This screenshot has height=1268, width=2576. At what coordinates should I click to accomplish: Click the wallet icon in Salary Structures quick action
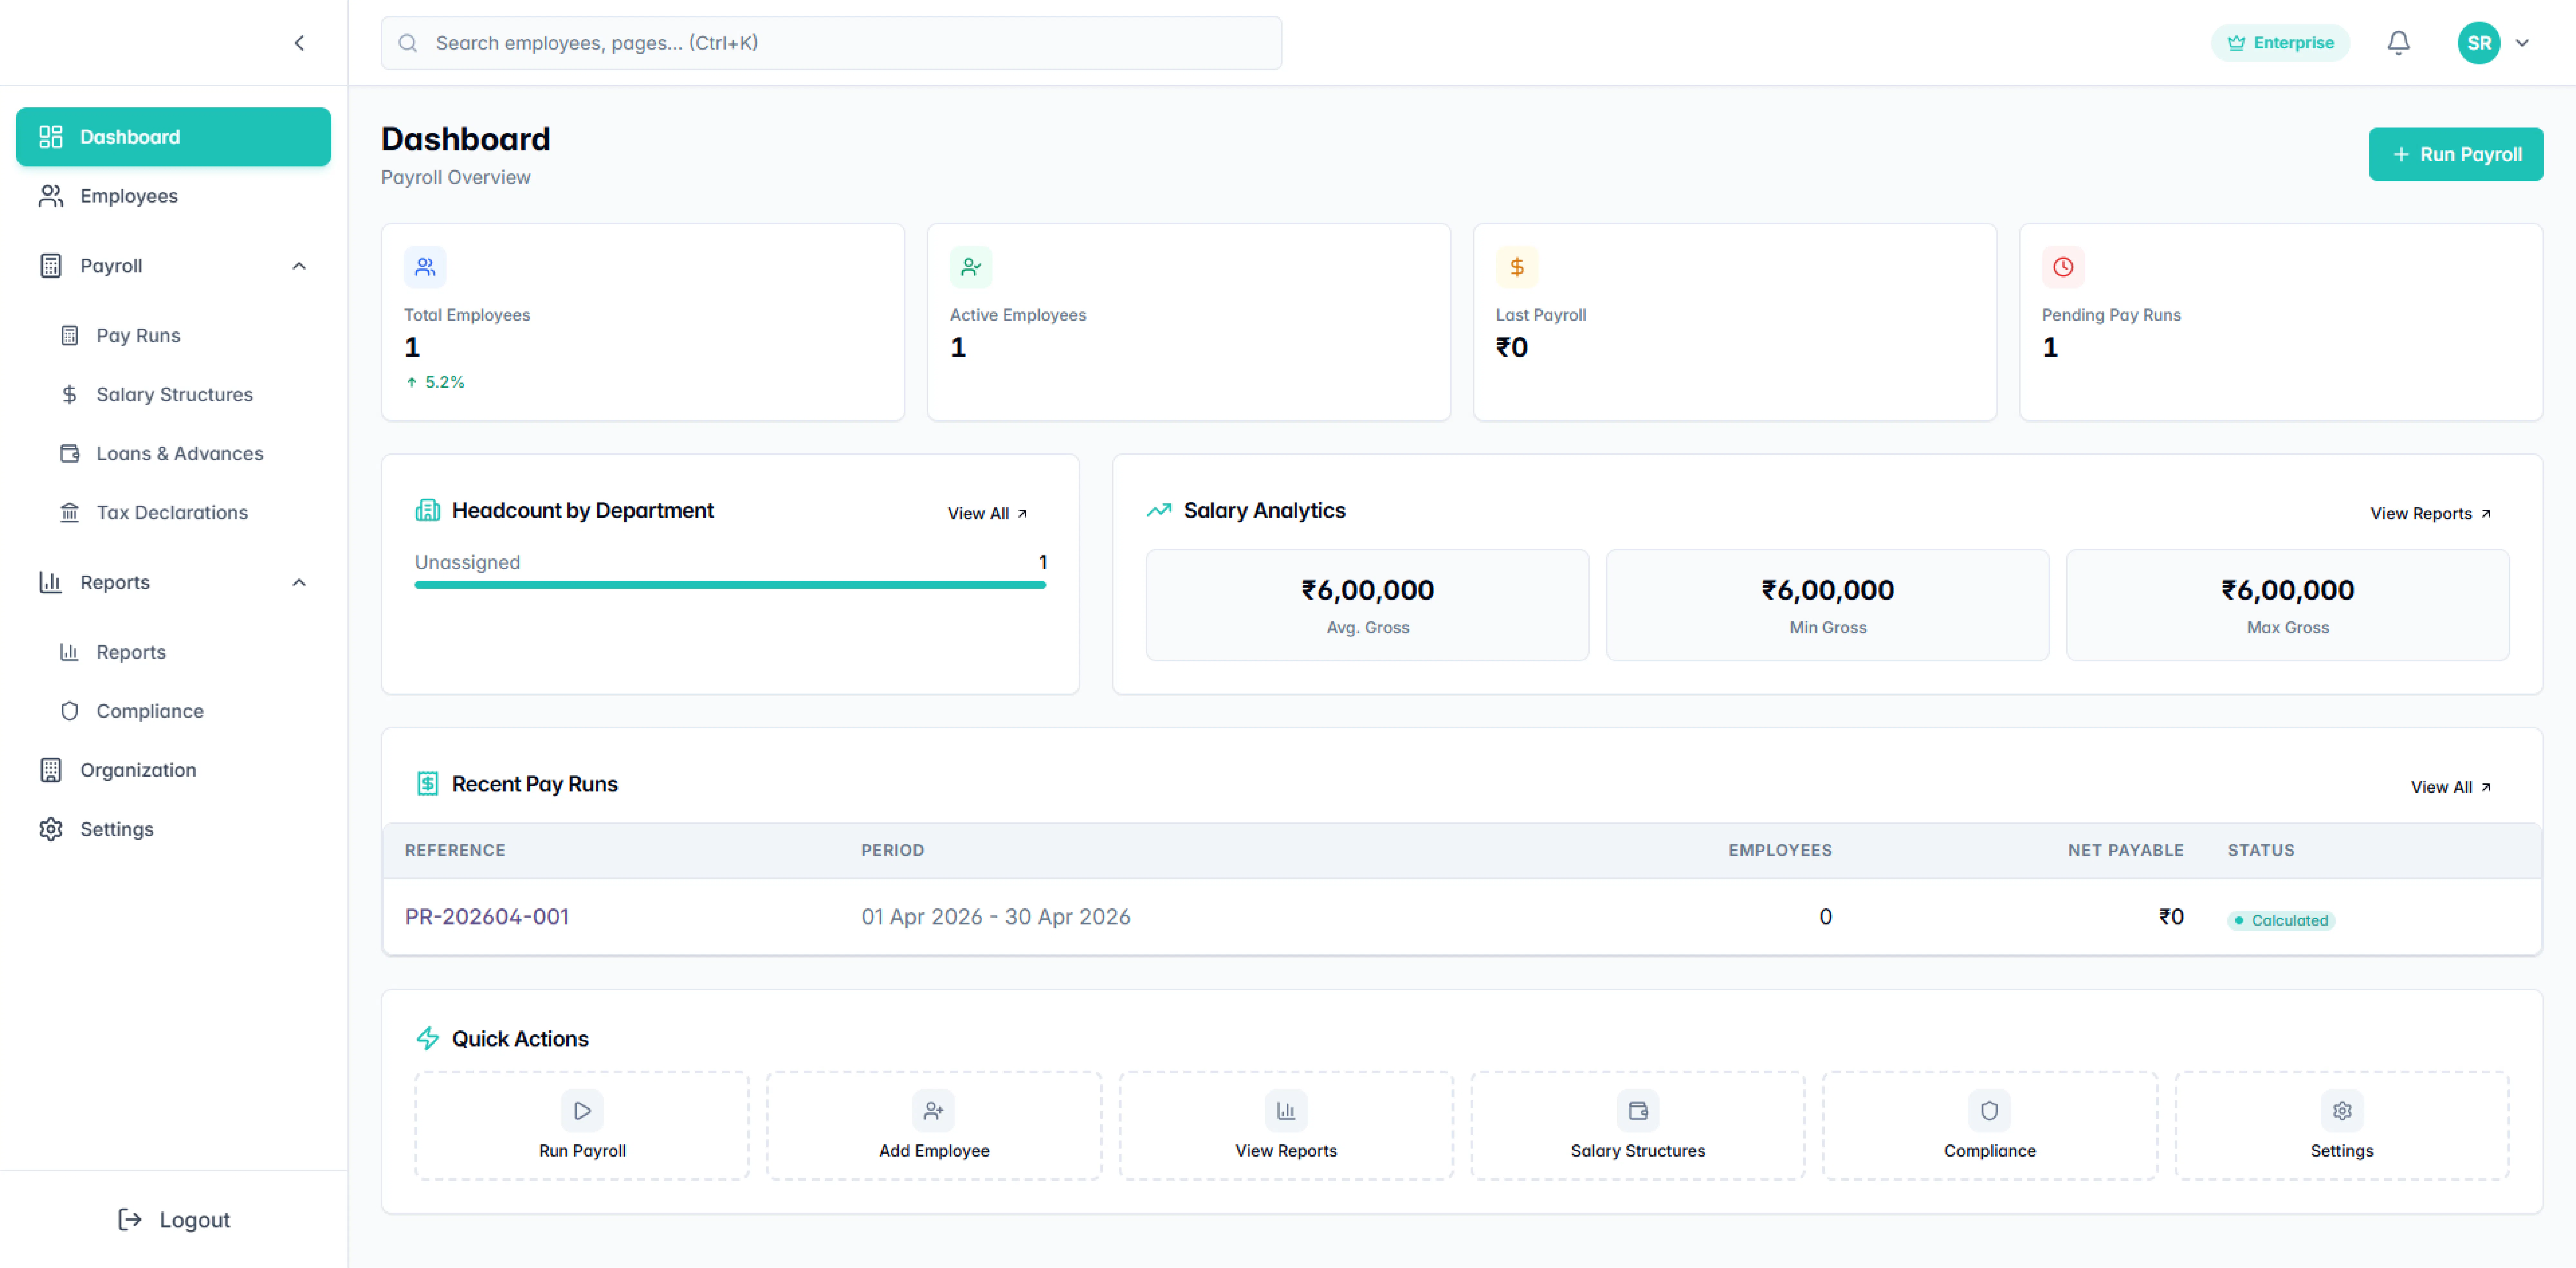(x=1638, y=1111)
